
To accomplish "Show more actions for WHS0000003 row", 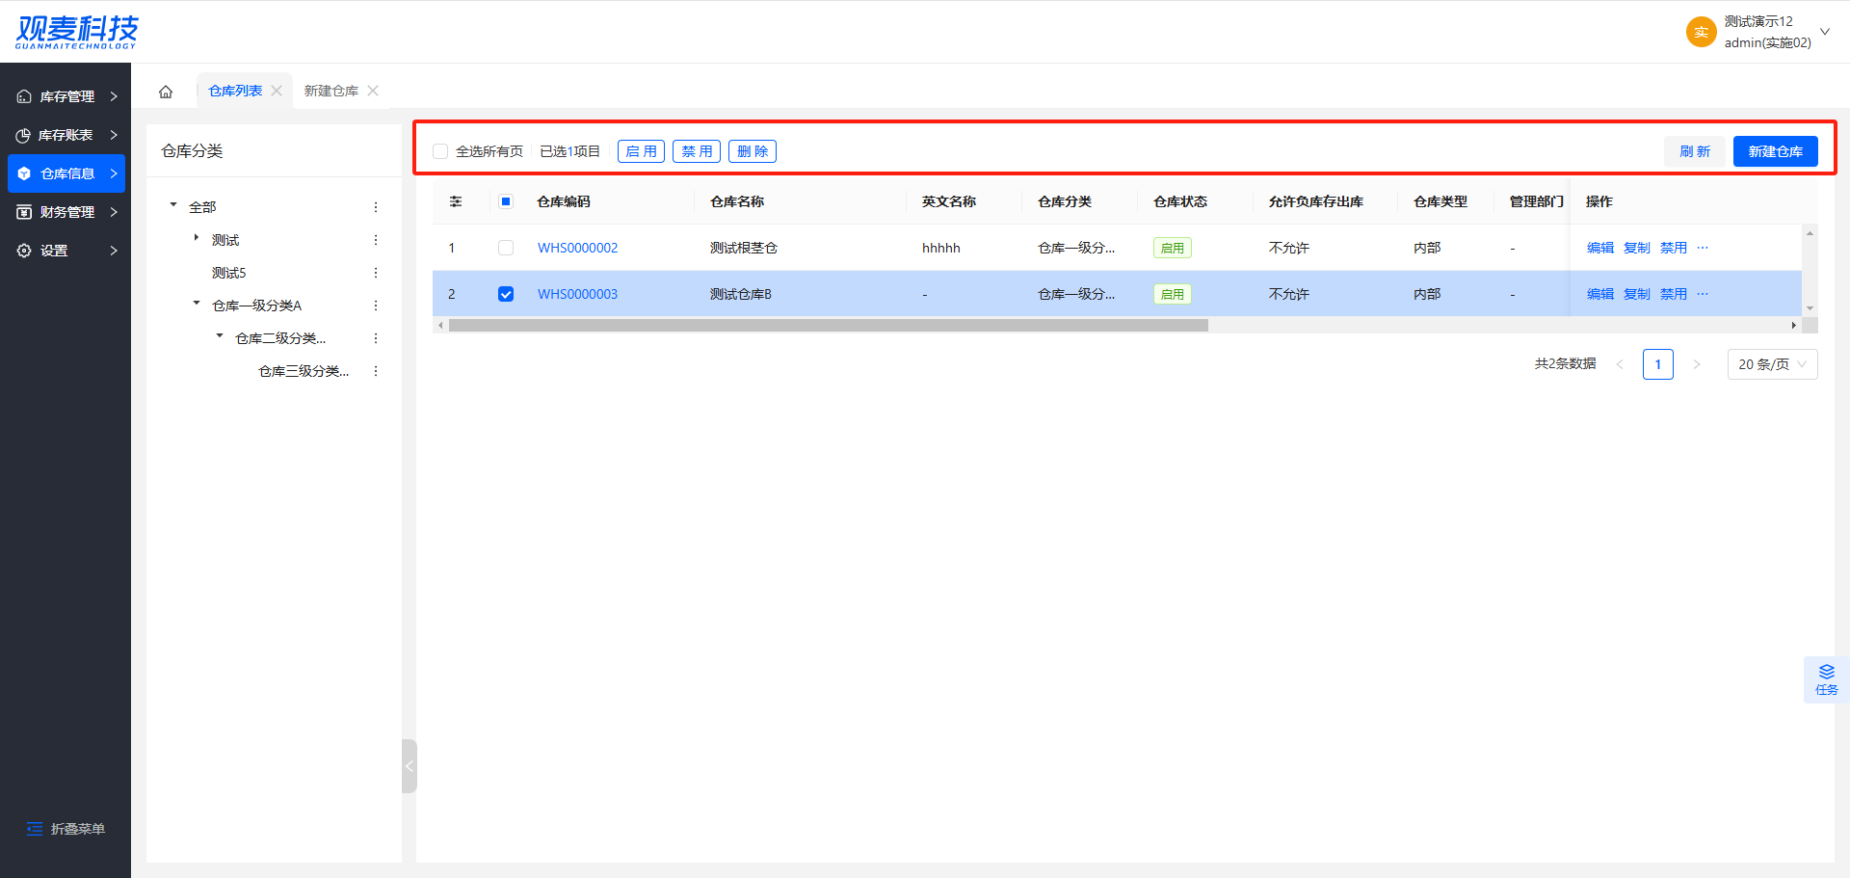I will click(1703, 294).
